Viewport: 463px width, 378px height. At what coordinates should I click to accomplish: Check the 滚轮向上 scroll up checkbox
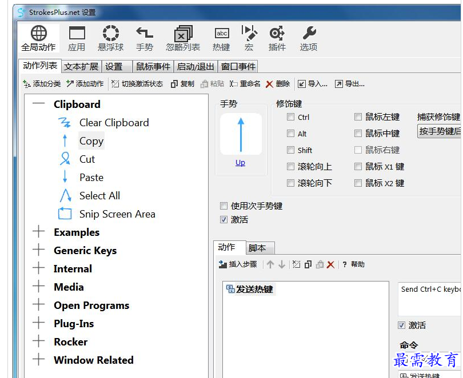pyautogui.click(x=290, y=167)
